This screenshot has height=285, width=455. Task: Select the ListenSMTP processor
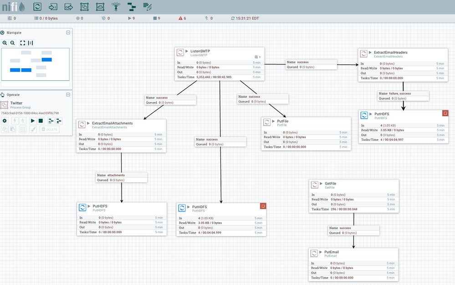click(x=220, y=64)
